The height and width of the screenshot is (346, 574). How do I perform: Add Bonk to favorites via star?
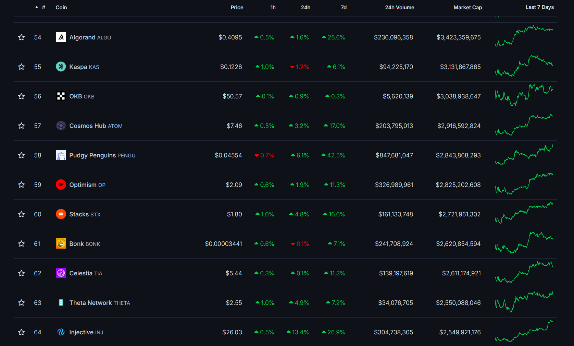pos(22,243)
